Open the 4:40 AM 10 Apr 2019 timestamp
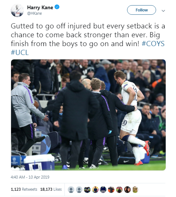 point(30,177)
